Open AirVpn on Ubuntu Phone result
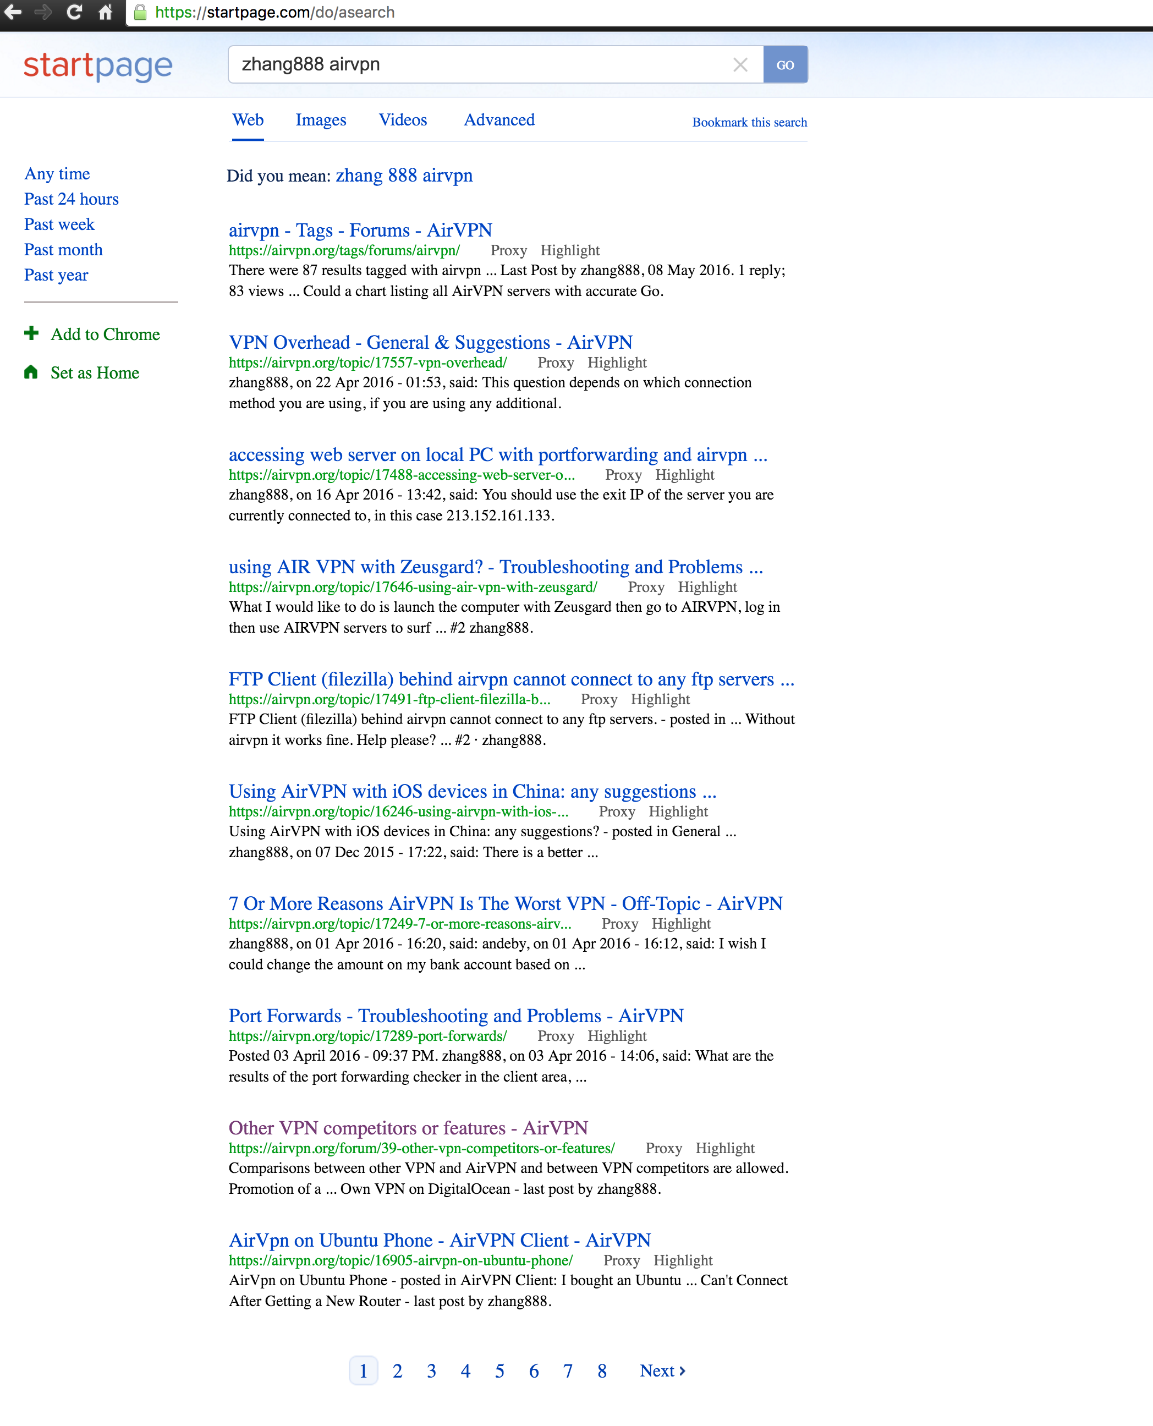This screenshot has width=1153, height=1426. click(x=439, y=1240)
